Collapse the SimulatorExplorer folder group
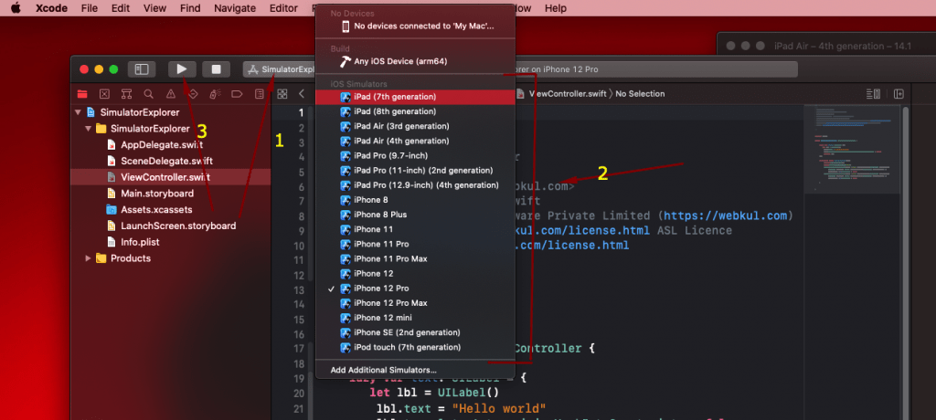 (89, 128)
